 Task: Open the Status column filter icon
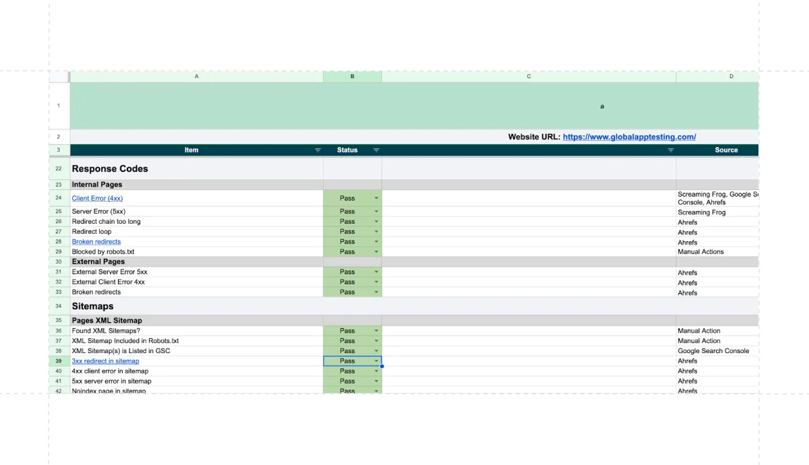click(376, 150)
